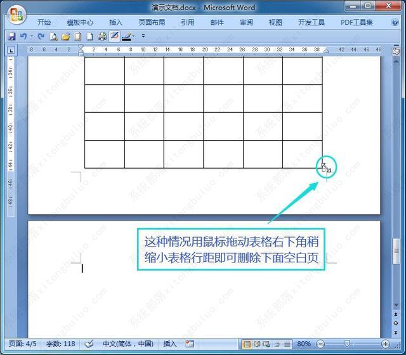Click the pen color highlighter icon
Screen dimensions: 406x355
(127, 37)
